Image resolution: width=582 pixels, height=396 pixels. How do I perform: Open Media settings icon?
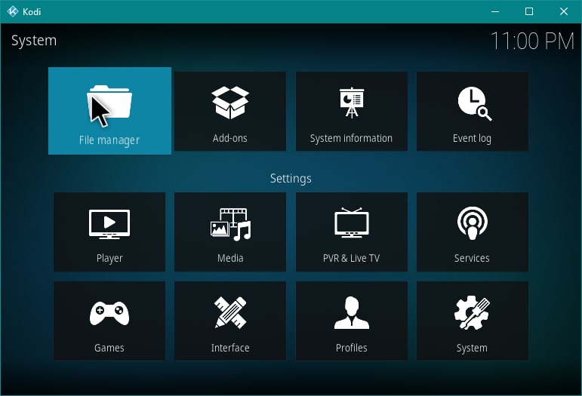[230, 224]
